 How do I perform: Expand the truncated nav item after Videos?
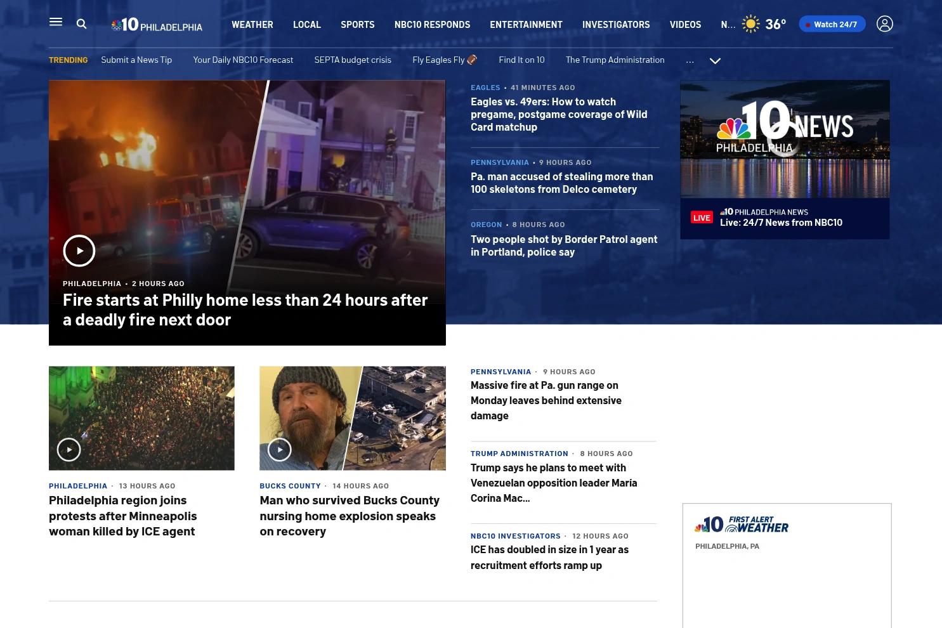tap(728, 24)
